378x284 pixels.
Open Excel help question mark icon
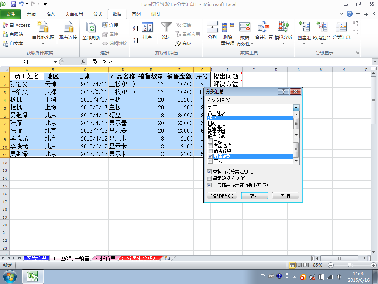click(x=350, y=14)
